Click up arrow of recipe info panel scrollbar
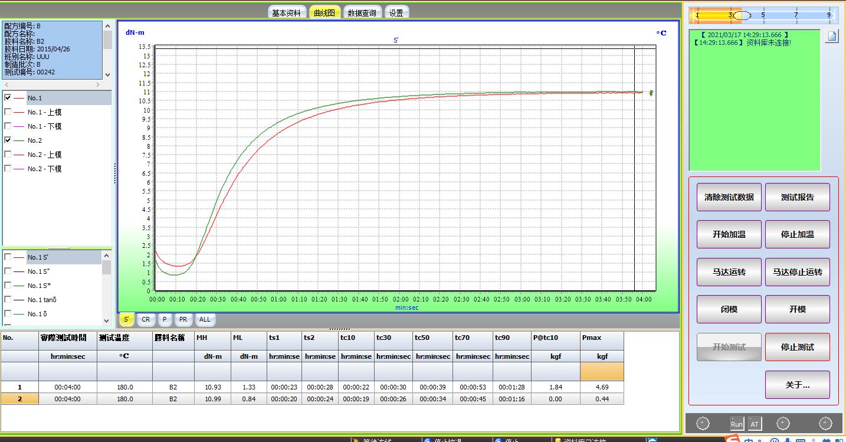Viewport: 846px width, 442px height. (x=107, y=26)
